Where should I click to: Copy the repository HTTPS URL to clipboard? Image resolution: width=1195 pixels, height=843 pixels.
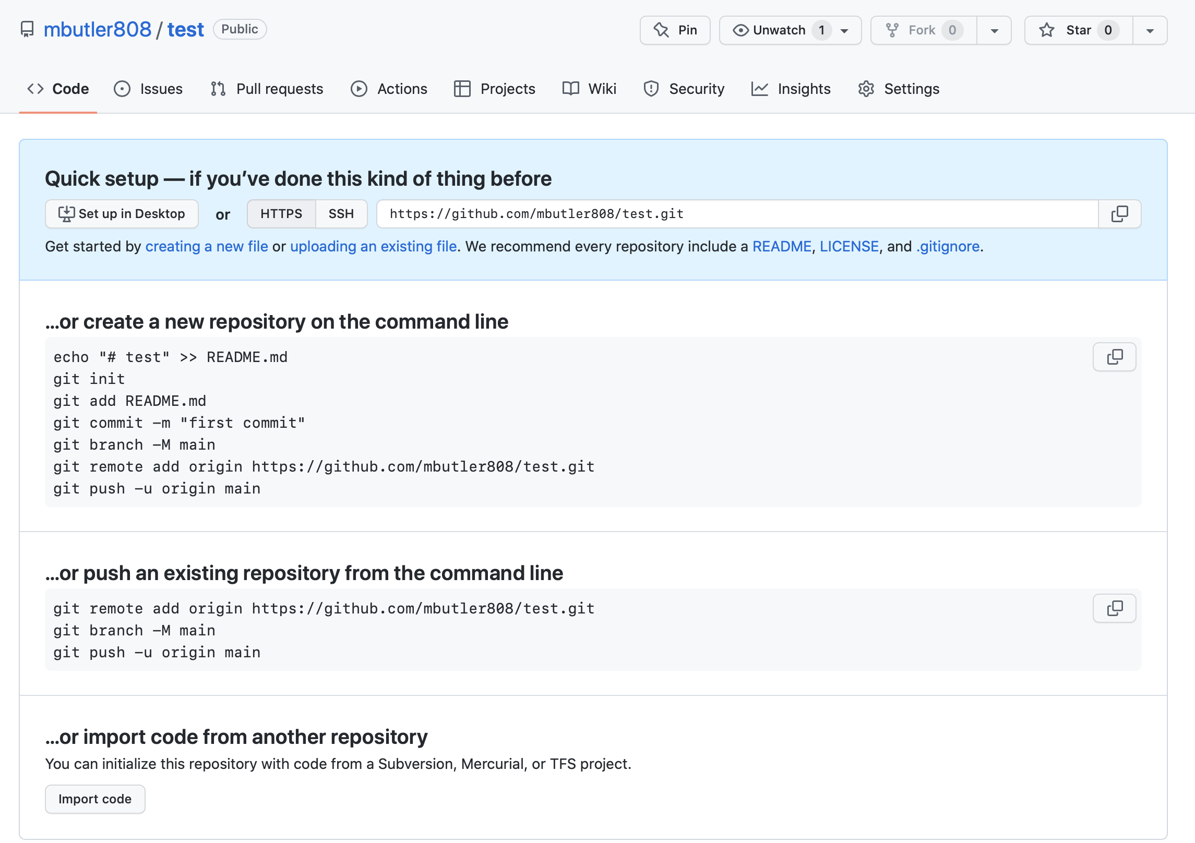tap(1119, 214)
